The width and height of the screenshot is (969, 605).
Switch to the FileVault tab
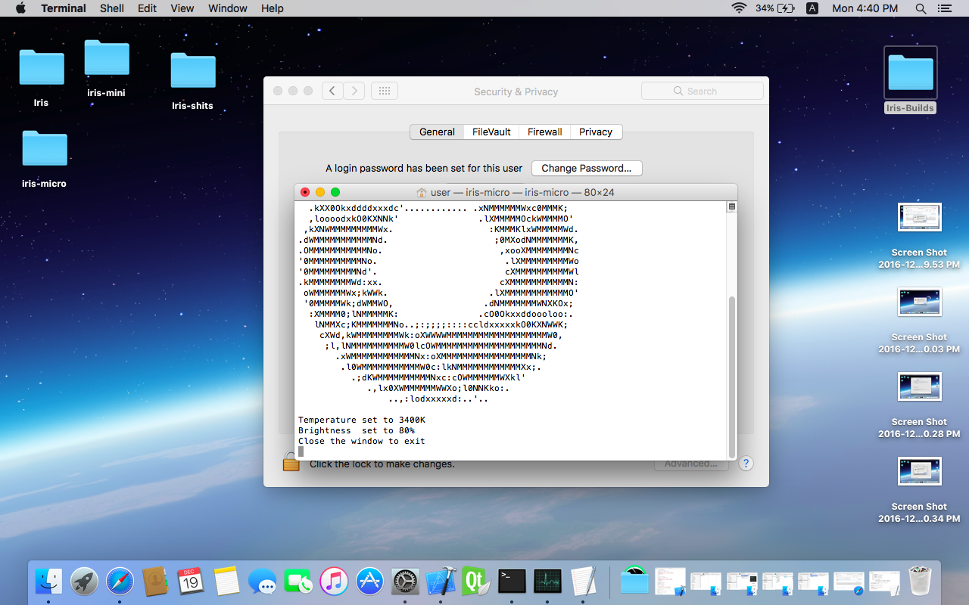pyautogui.click(x=491, y=132)
